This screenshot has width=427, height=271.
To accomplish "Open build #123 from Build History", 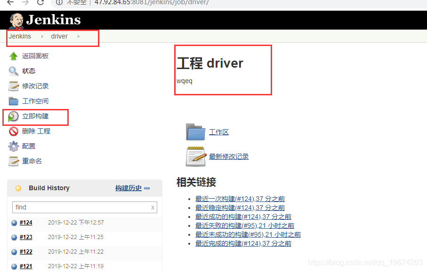I will pyautogui.click(x=25, y=237).
